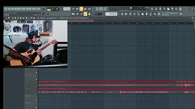
Task: Open the Channel rack icon
Action: pos(130,14)
